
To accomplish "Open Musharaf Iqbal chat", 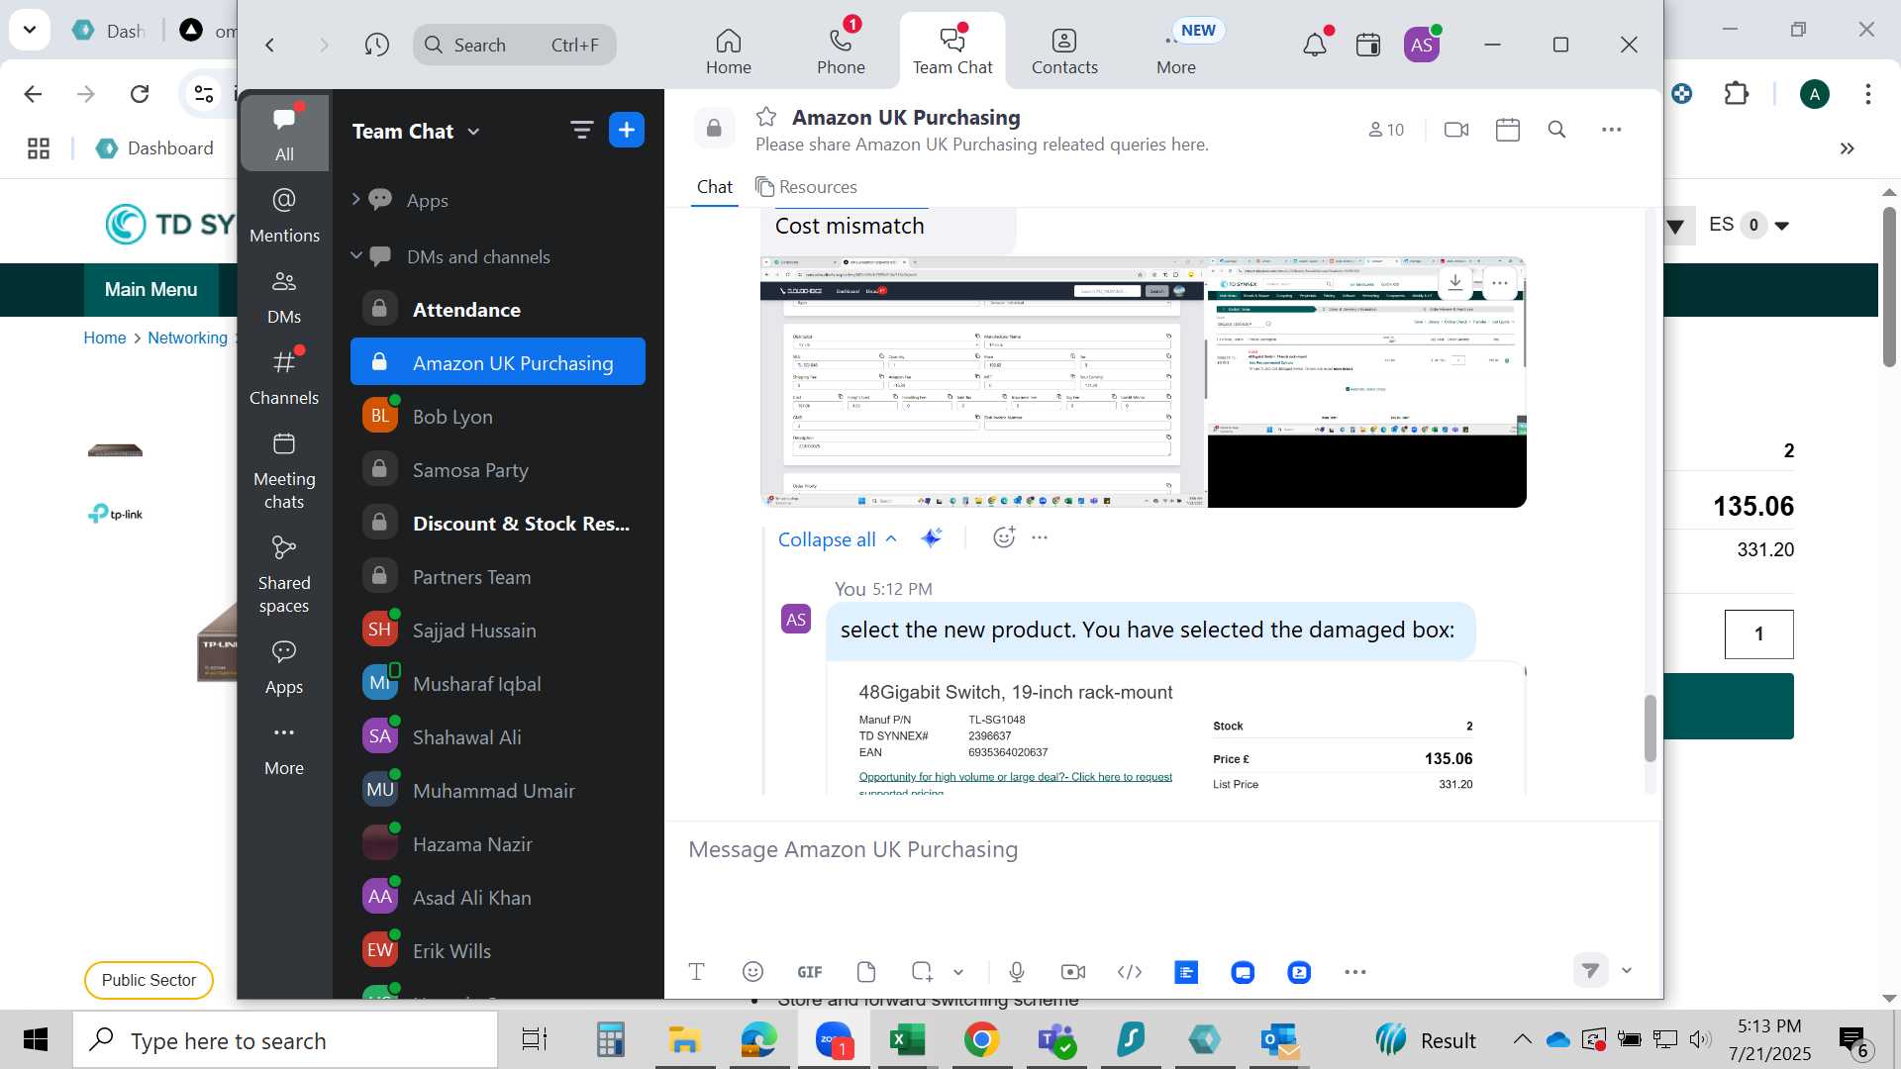I will (497, 684).
